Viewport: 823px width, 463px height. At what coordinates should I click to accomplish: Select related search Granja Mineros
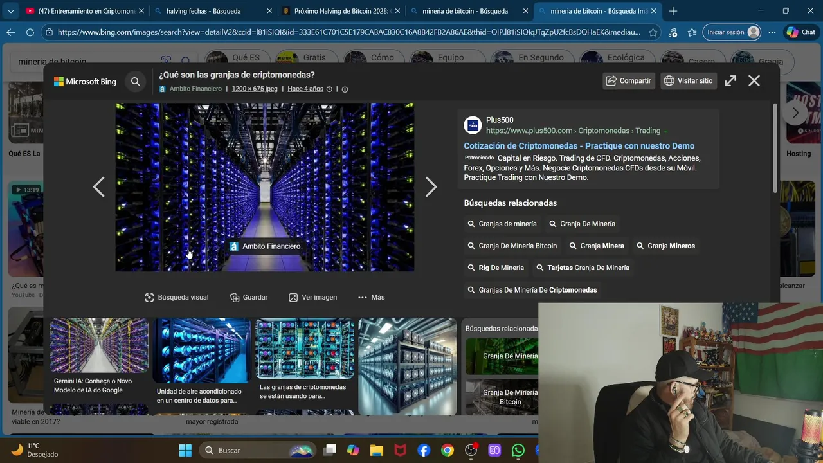point(665,246)
